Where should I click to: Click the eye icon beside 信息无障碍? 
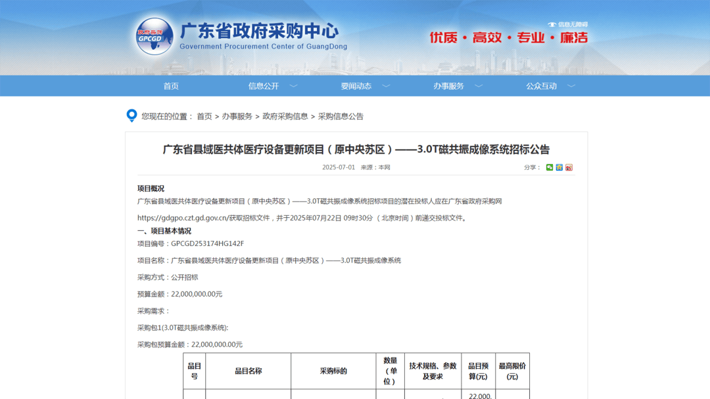552,24
